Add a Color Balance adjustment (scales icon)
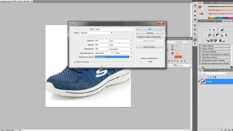This screenshot has height=131, width=233. coord(214,35)
